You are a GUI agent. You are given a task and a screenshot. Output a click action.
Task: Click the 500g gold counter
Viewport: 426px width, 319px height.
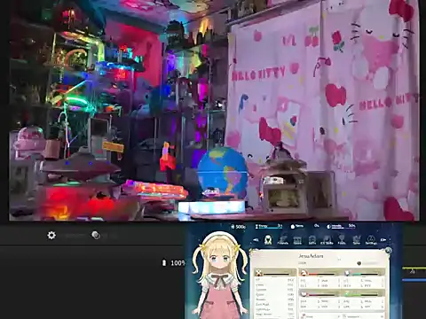[239, 227]
